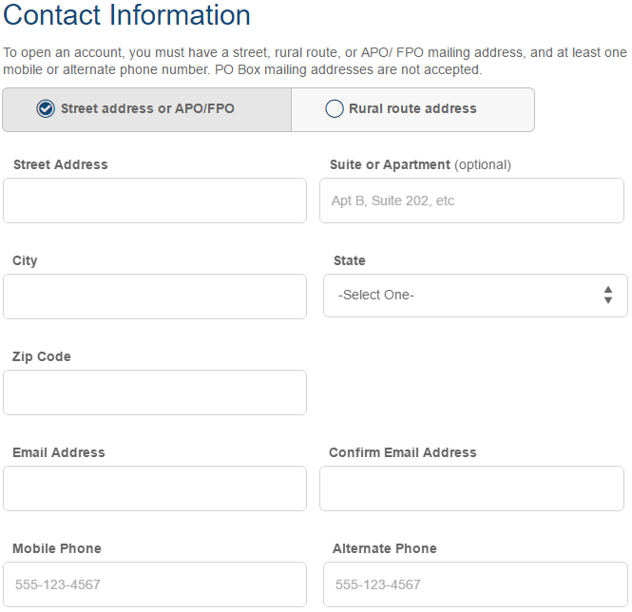Image resolution: width=632 pixels, height=612 pixels.
Task: Click the State label text
Action: 350,260
